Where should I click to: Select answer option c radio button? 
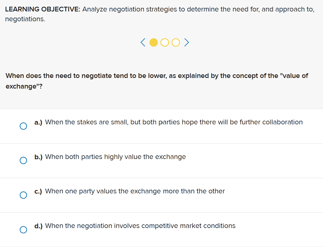tap(23, 195)
